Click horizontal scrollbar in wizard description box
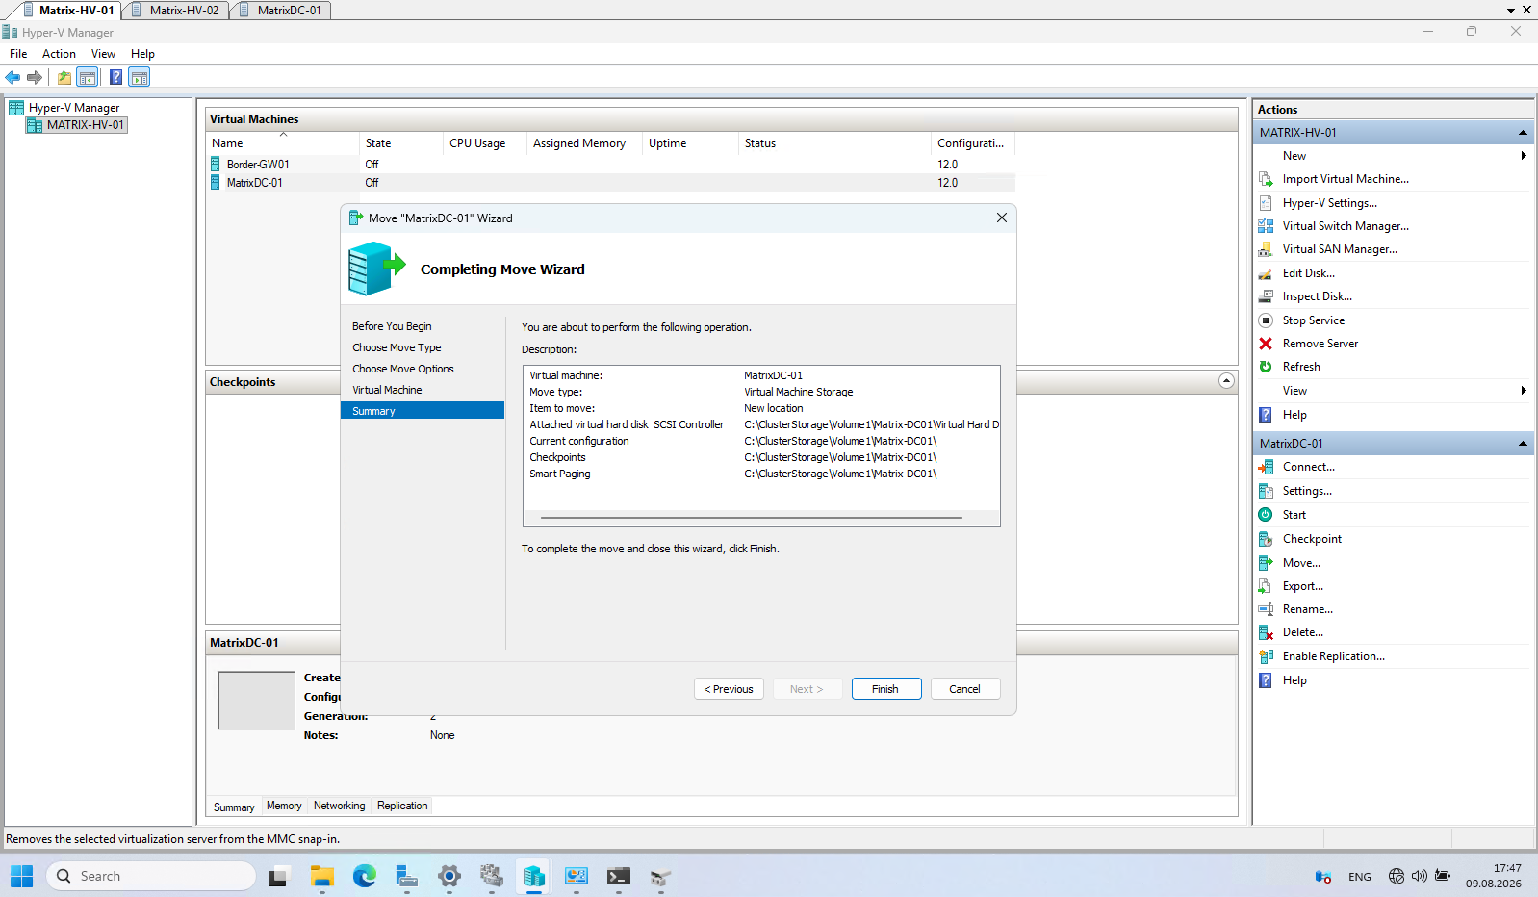 [752, 518]
